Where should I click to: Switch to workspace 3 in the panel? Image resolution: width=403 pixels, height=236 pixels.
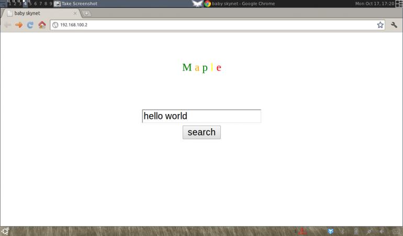20,3
